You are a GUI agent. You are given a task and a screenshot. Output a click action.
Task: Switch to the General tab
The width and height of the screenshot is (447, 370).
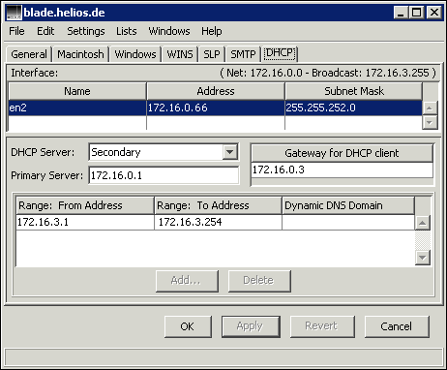(29, 54)
